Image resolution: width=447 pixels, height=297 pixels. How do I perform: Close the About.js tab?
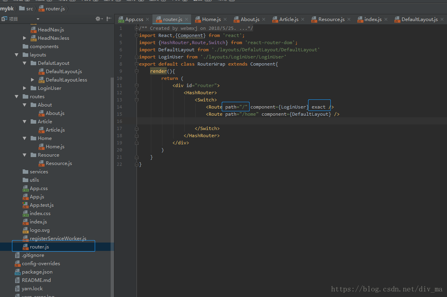[264, 19]
